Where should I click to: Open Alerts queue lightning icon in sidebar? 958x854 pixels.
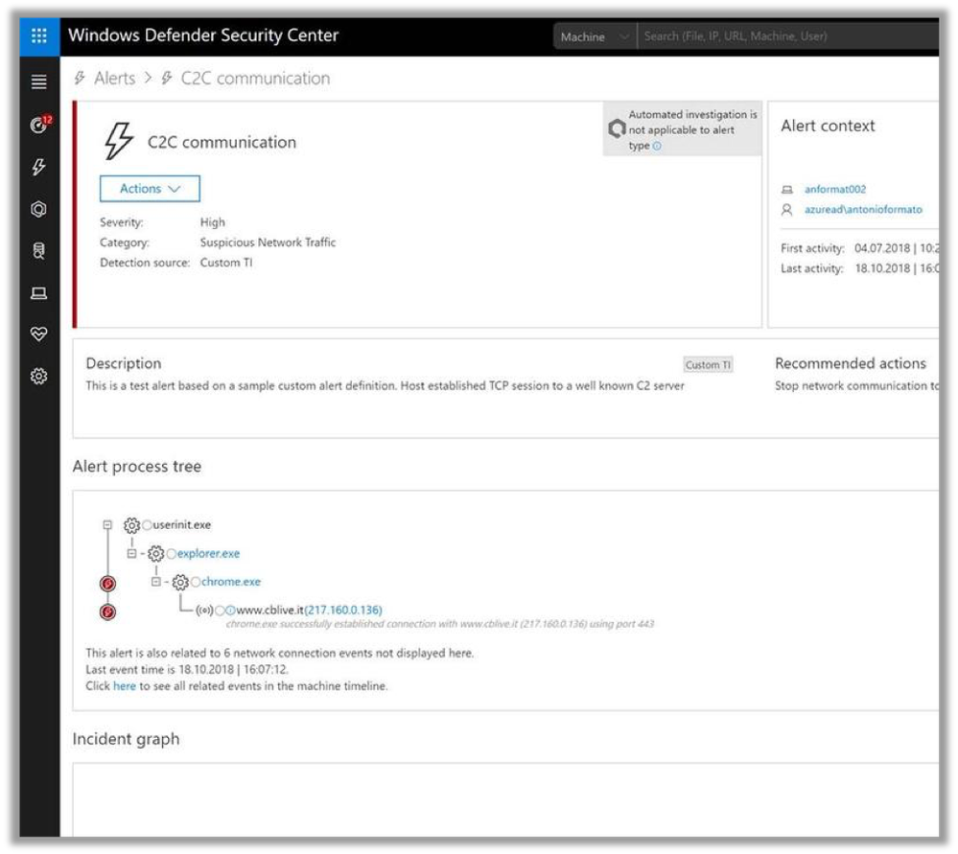point(39,167)
